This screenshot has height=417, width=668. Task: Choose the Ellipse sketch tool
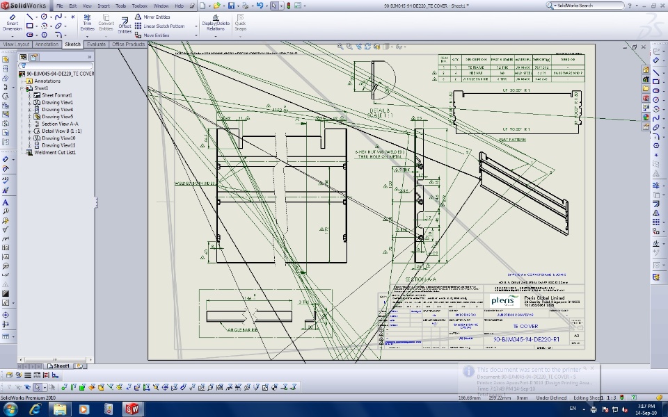[58, 26]
